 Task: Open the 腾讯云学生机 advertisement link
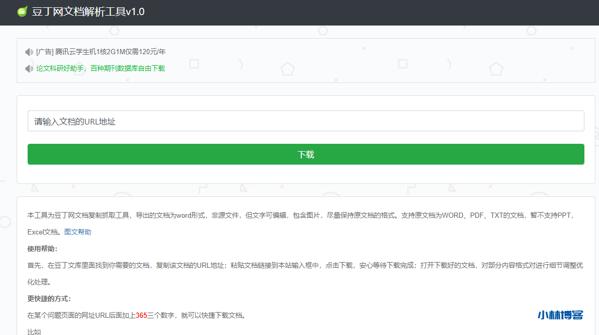[110, 52]
